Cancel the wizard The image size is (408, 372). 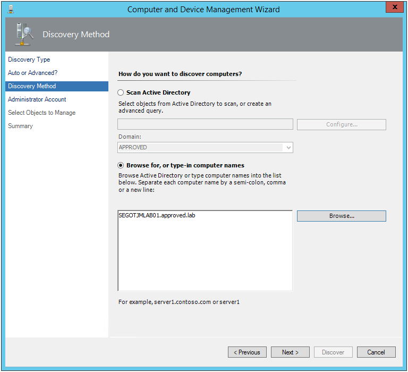click(376, 352)
